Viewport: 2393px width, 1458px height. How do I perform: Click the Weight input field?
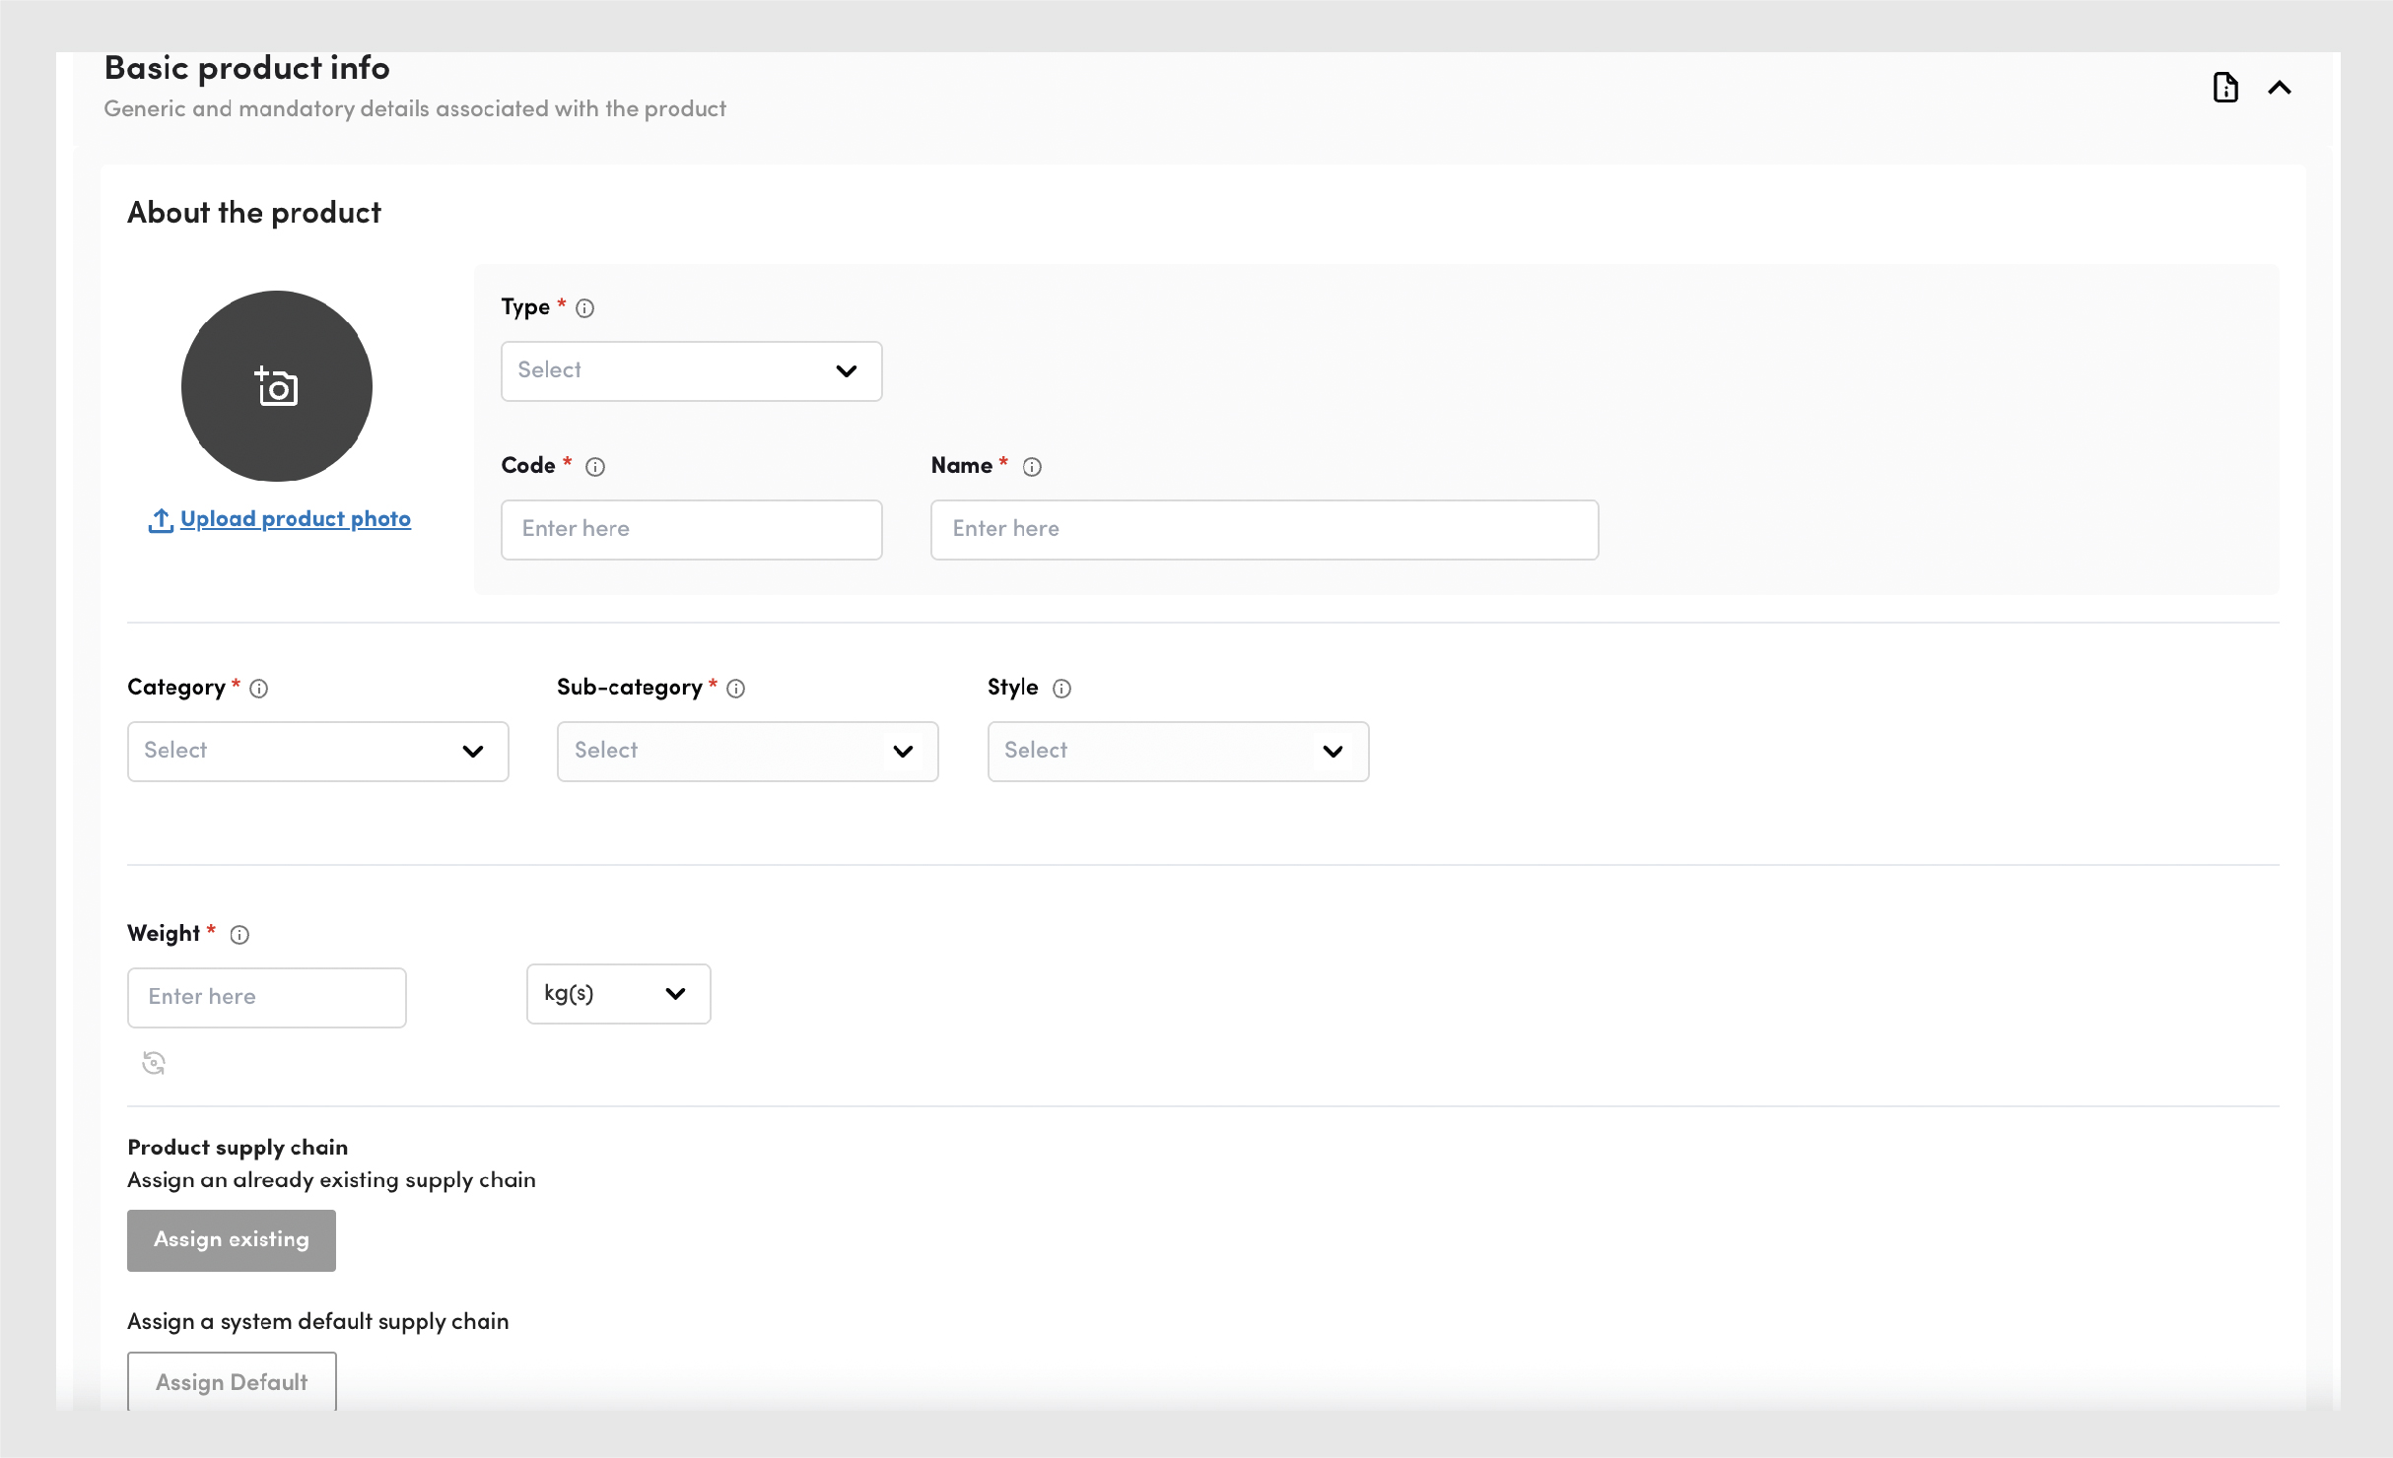(x=266, y=998)
